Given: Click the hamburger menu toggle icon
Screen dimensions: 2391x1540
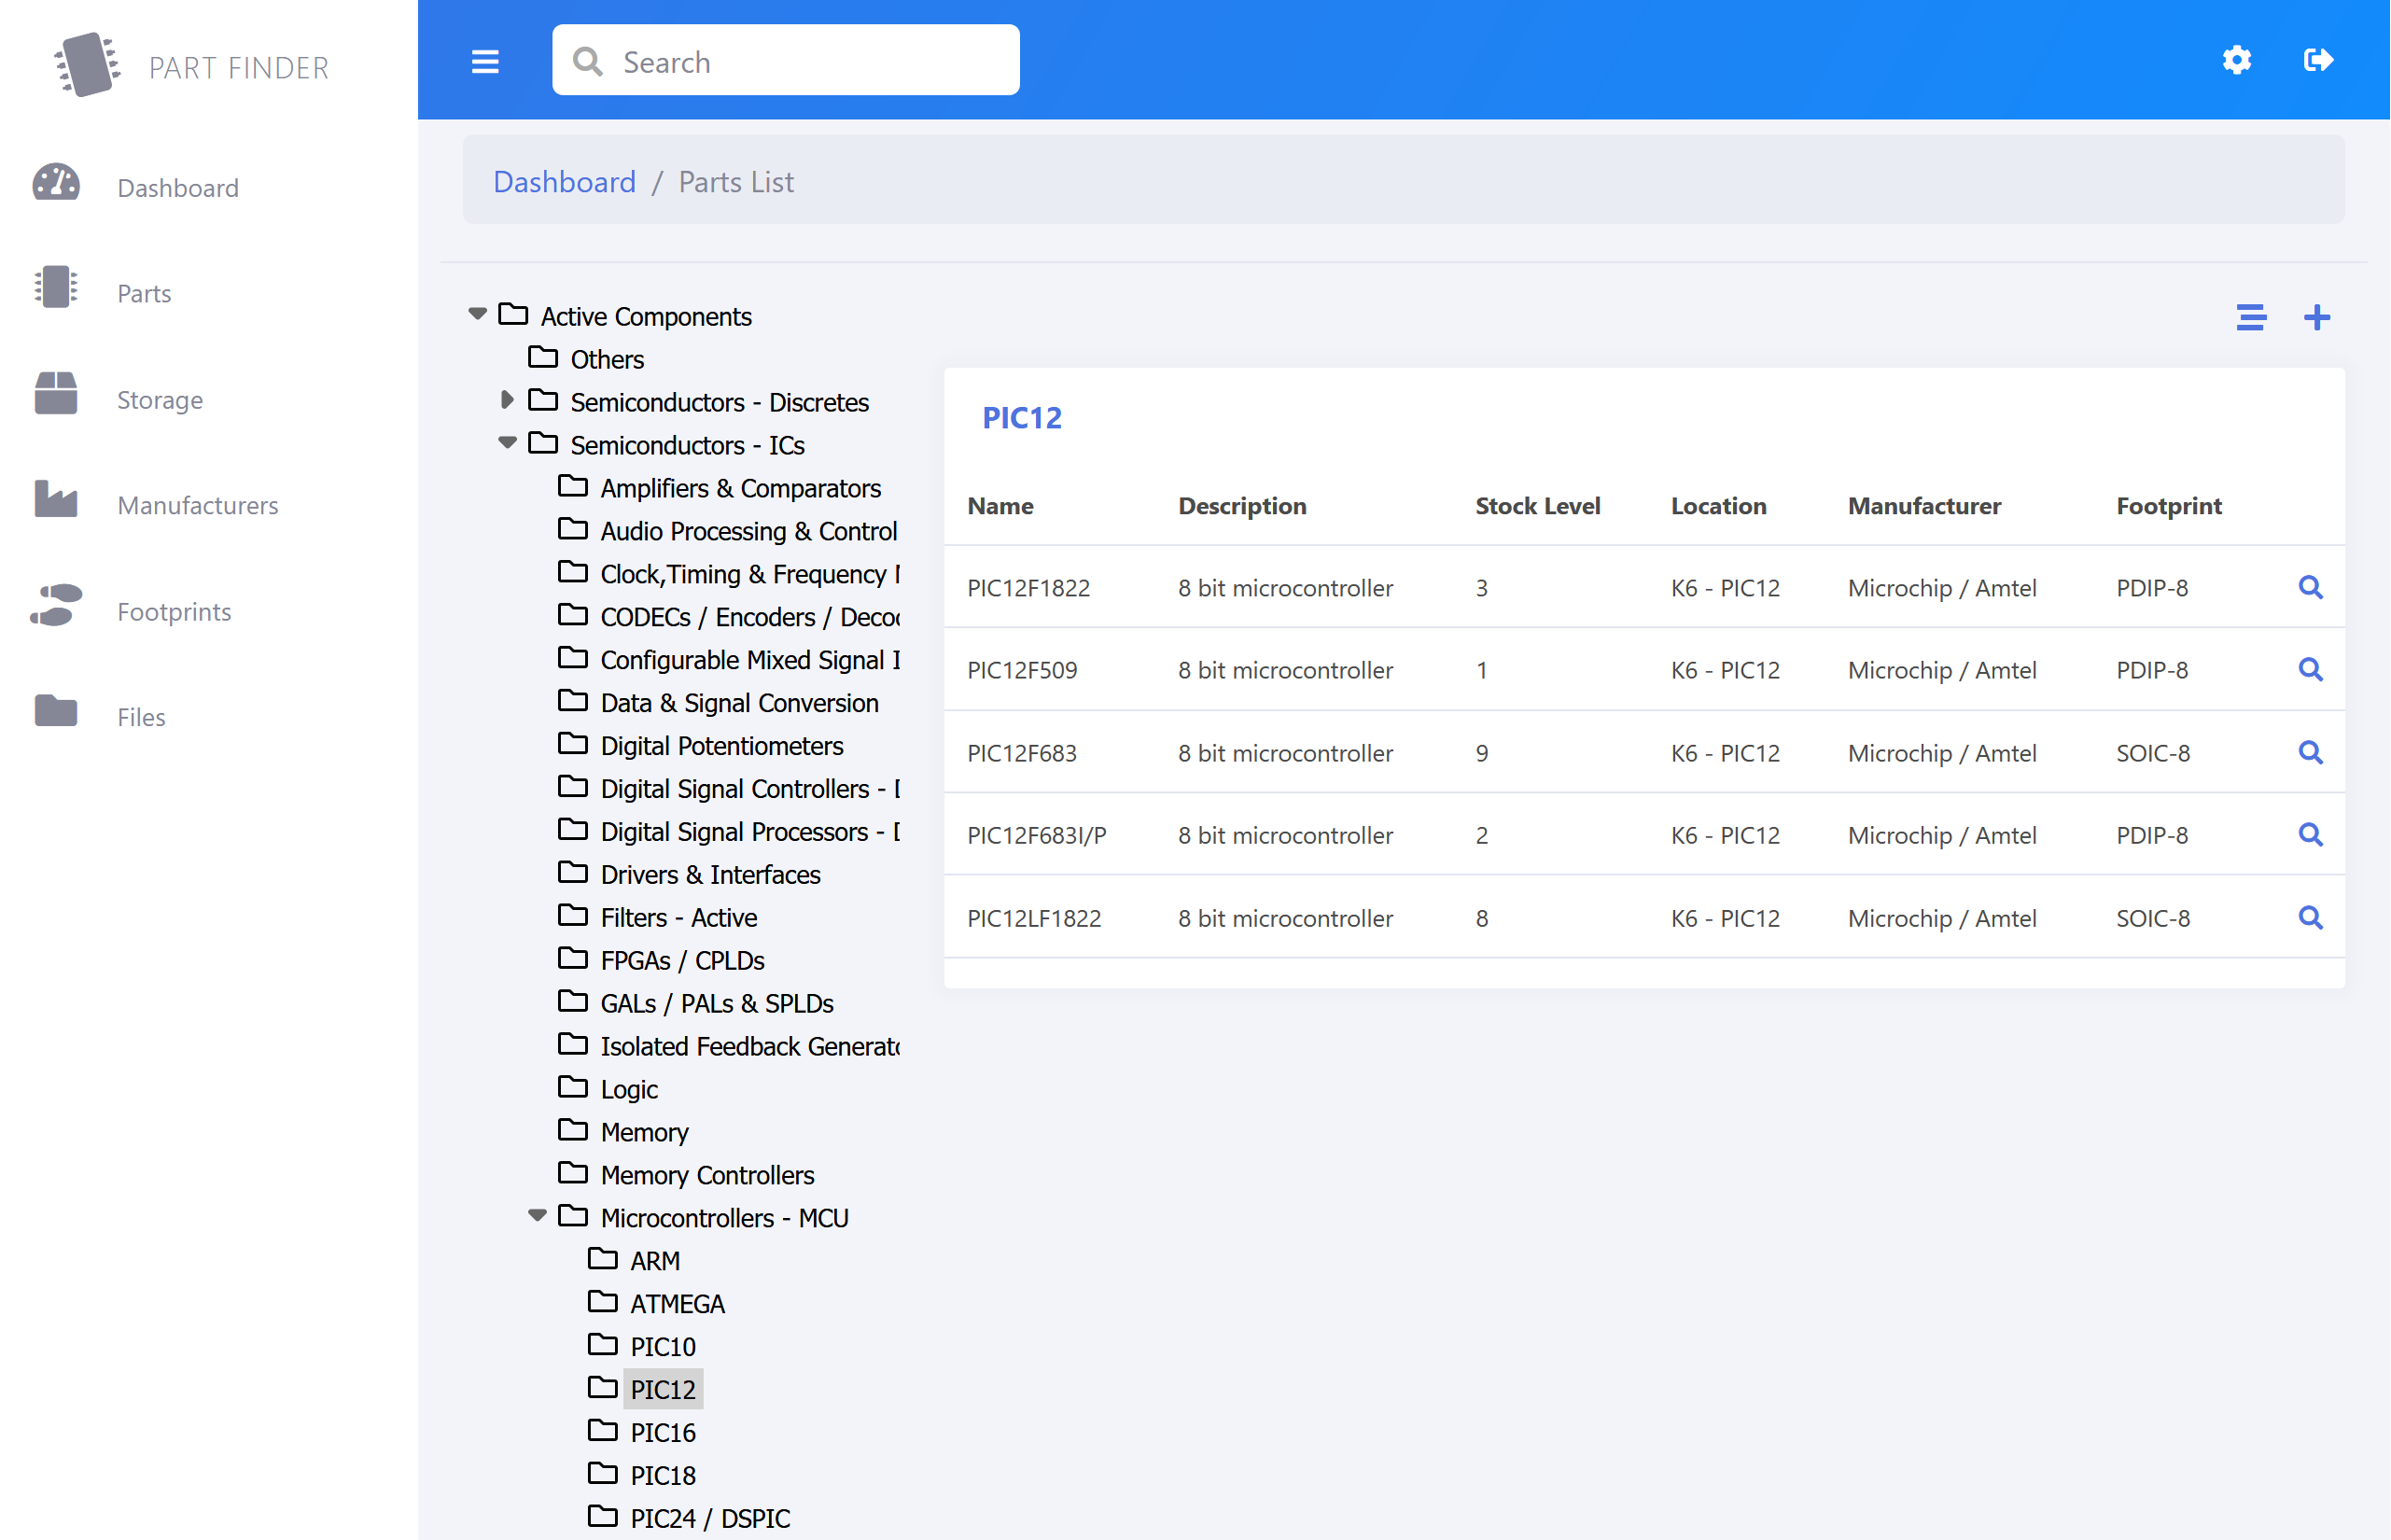Looking at the screenshot, I should (x=485, y=62).
